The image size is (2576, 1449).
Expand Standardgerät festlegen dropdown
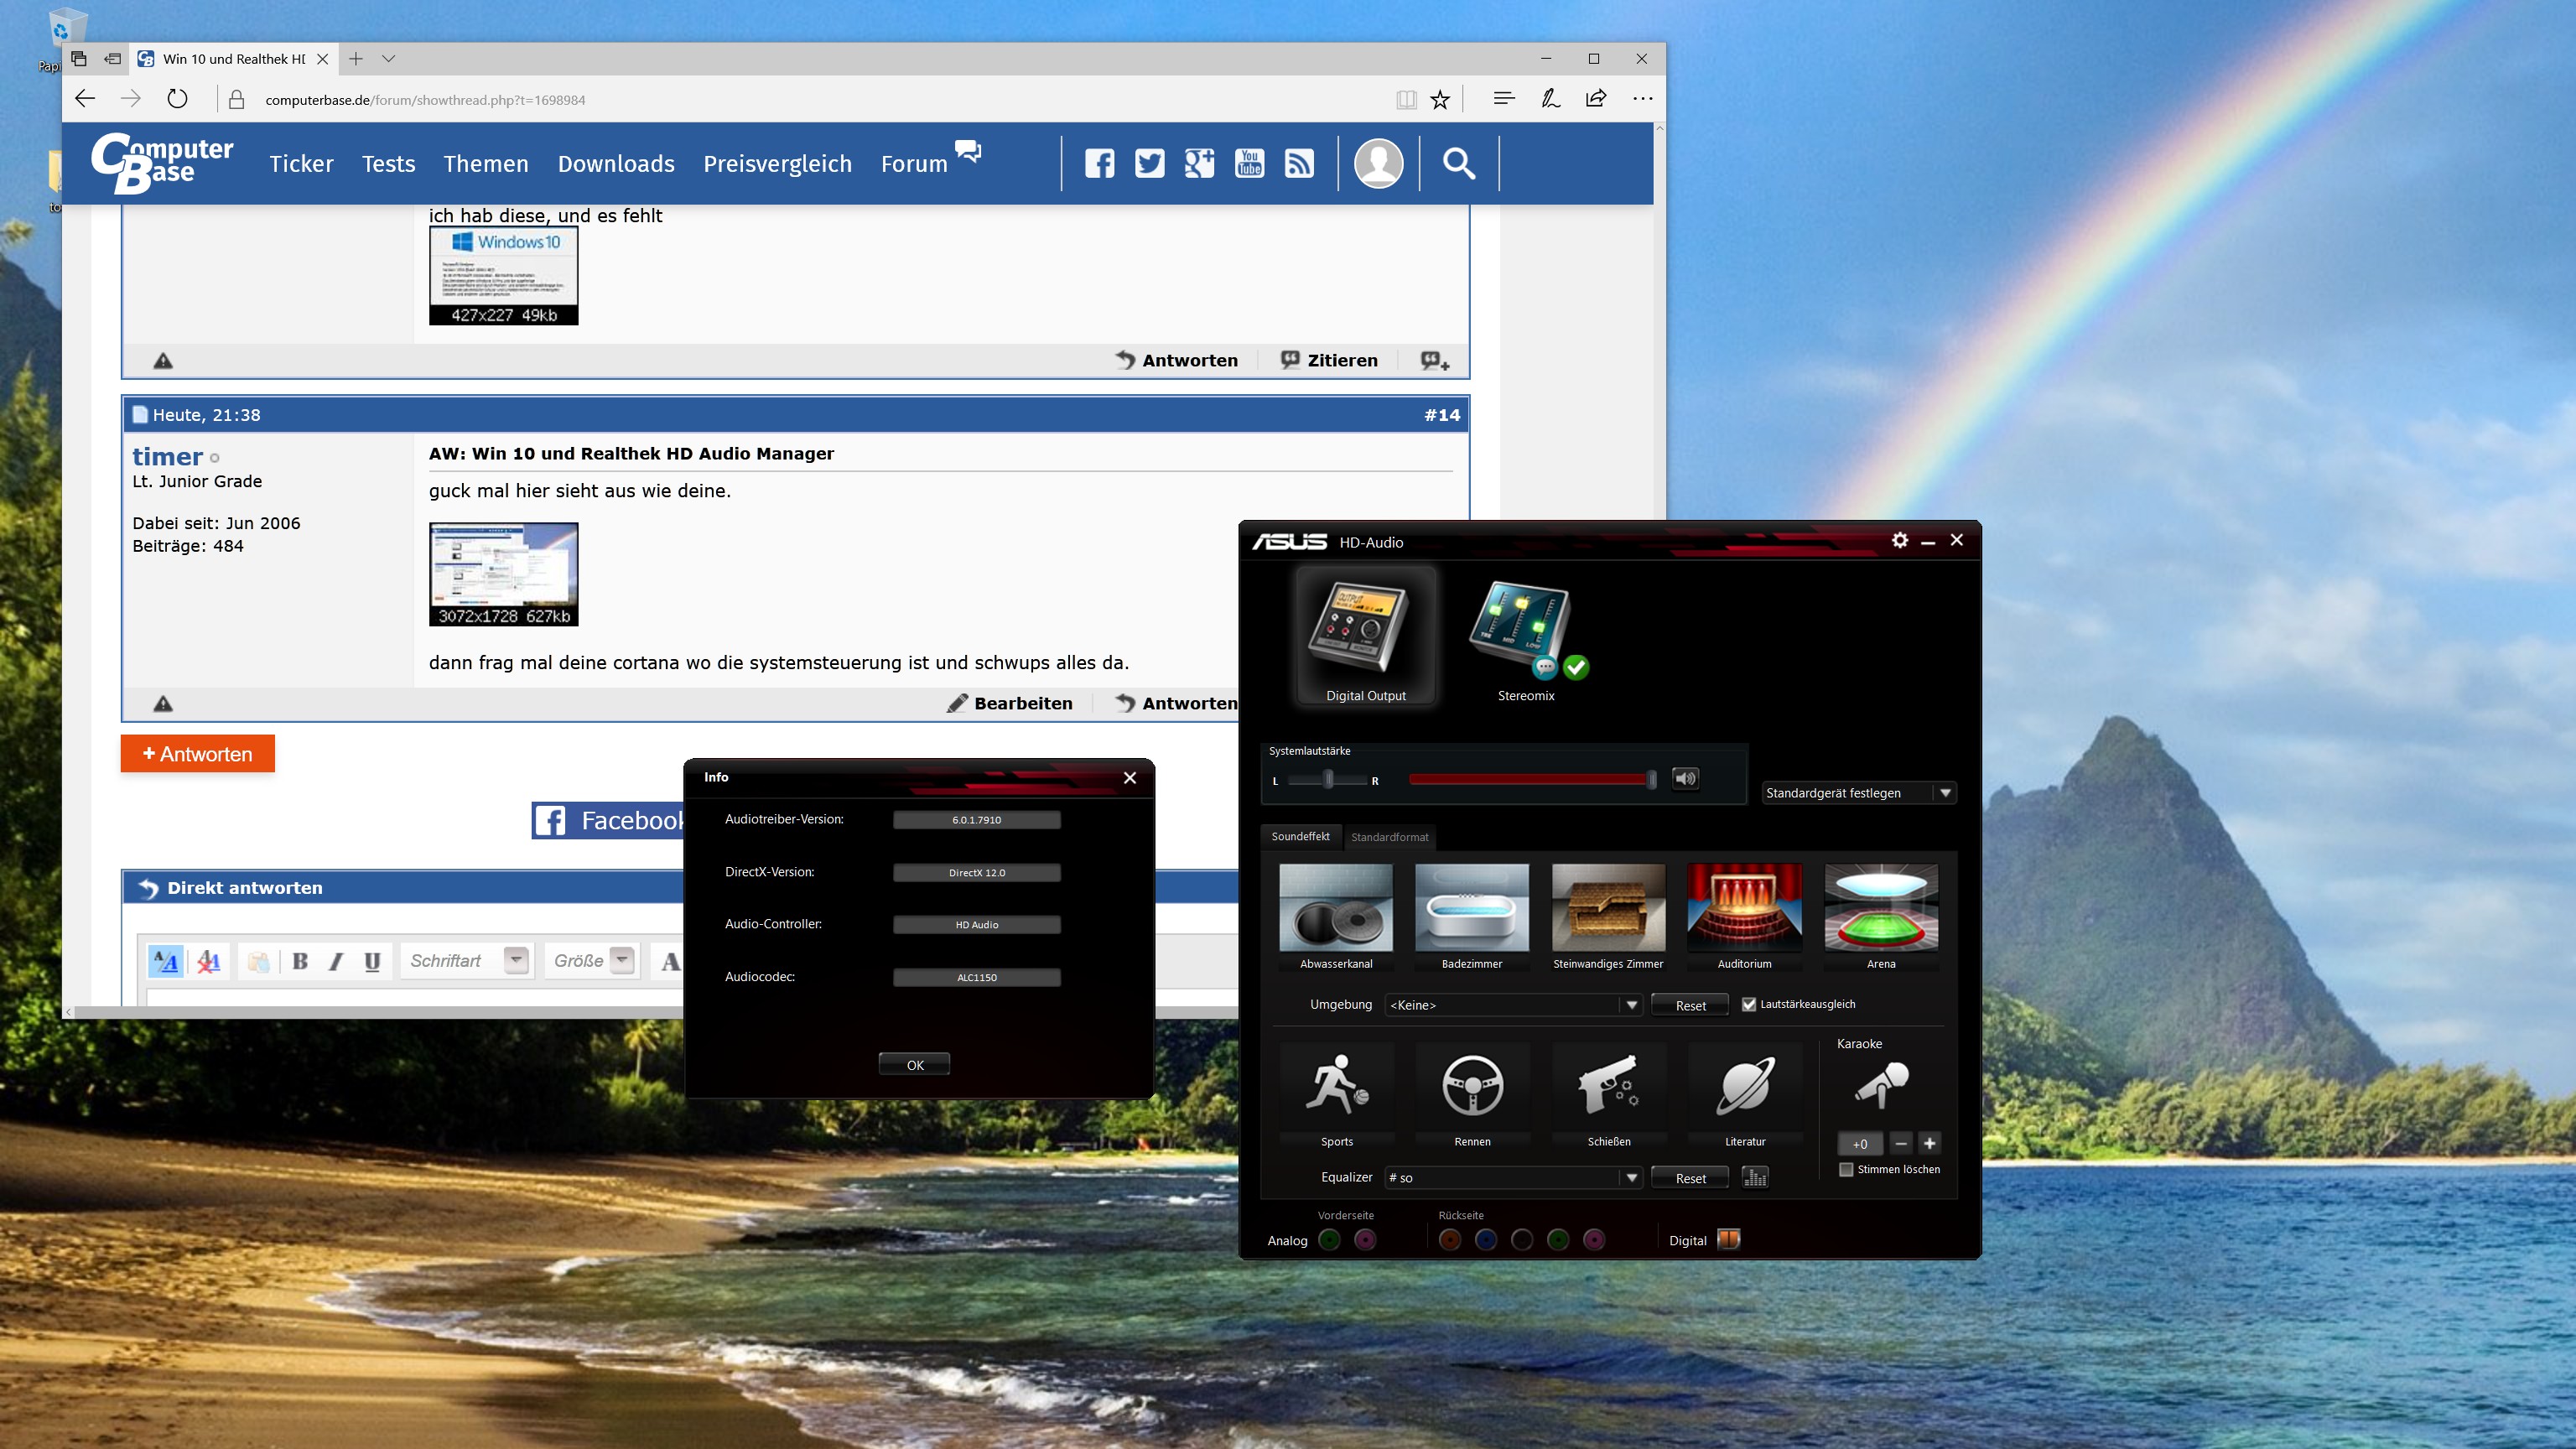tap(1944, 793)
